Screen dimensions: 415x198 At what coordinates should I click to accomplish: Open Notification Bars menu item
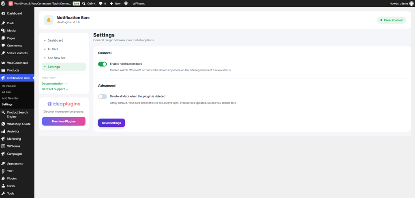point(17,78)
